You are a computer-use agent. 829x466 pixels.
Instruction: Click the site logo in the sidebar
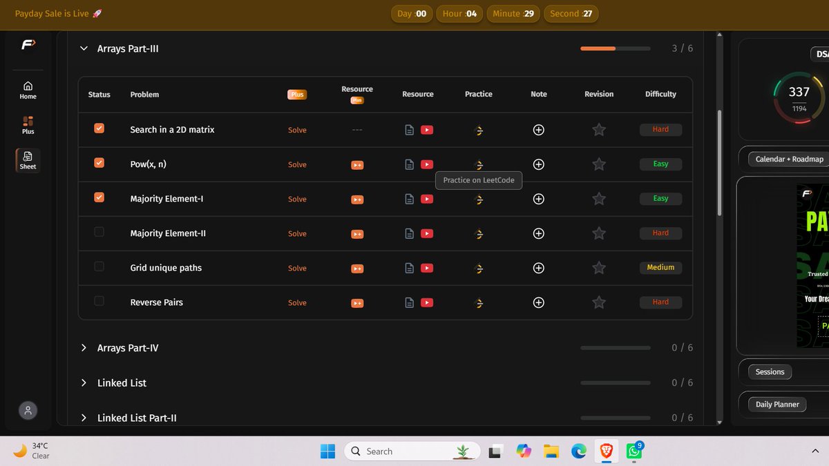[x=28, y=45]
